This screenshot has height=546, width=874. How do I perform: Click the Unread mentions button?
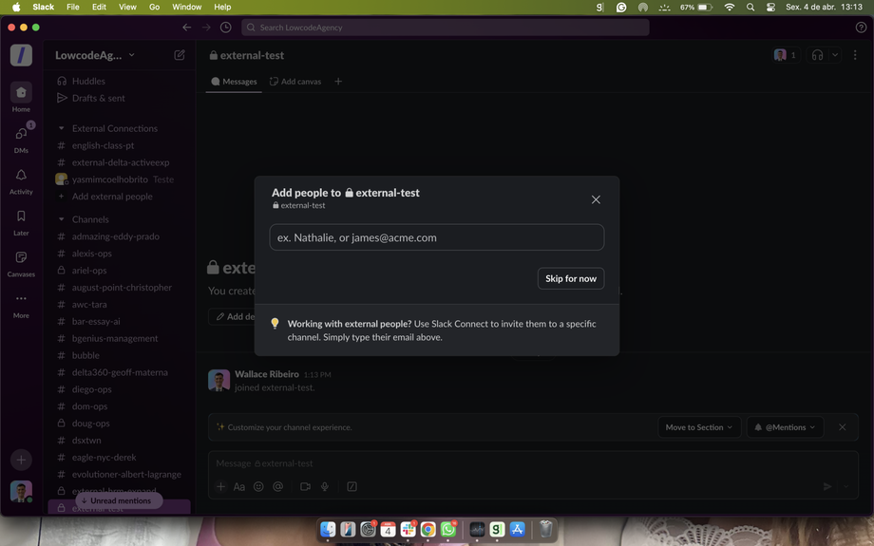pyautogui.click(x=120, y=500)
